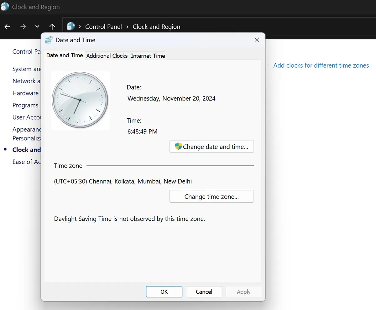Expand the breadcrumb arrow after Control Panel
The height and width of the screenshot is (310, 376).
pos(127,27)
